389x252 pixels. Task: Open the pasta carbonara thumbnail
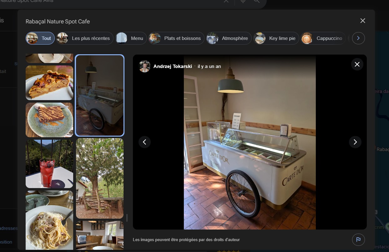49,220
